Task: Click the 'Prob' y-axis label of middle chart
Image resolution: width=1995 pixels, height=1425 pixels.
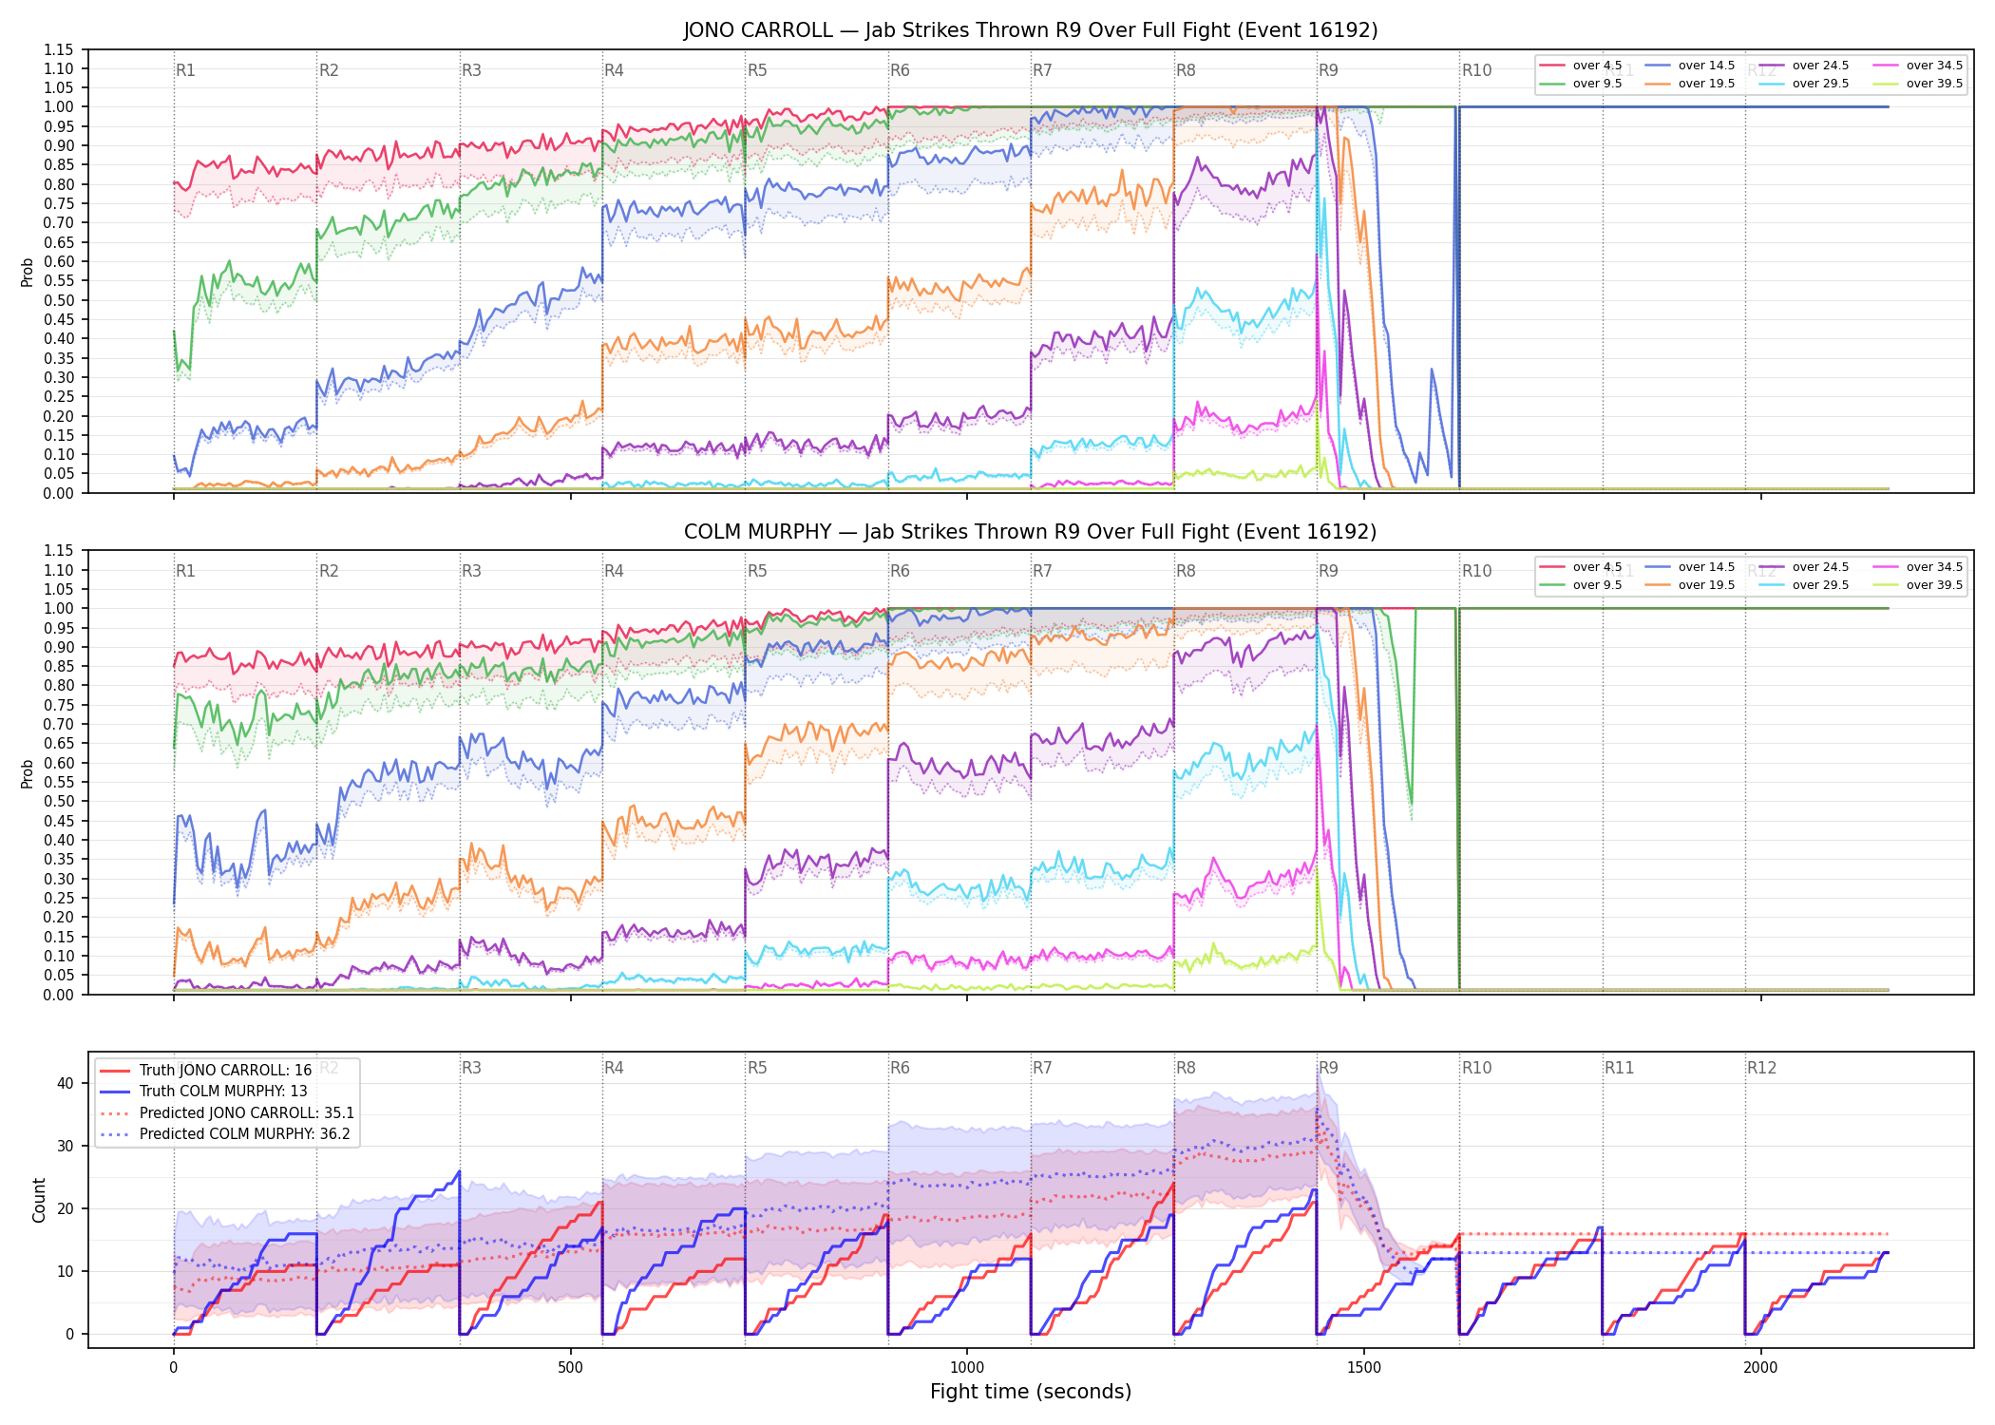Action: coord(27,774)
